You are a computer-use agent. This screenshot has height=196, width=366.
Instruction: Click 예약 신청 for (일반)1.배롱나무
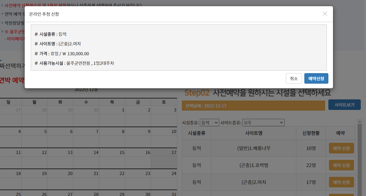pyautogui.click(x=341, y=148)
